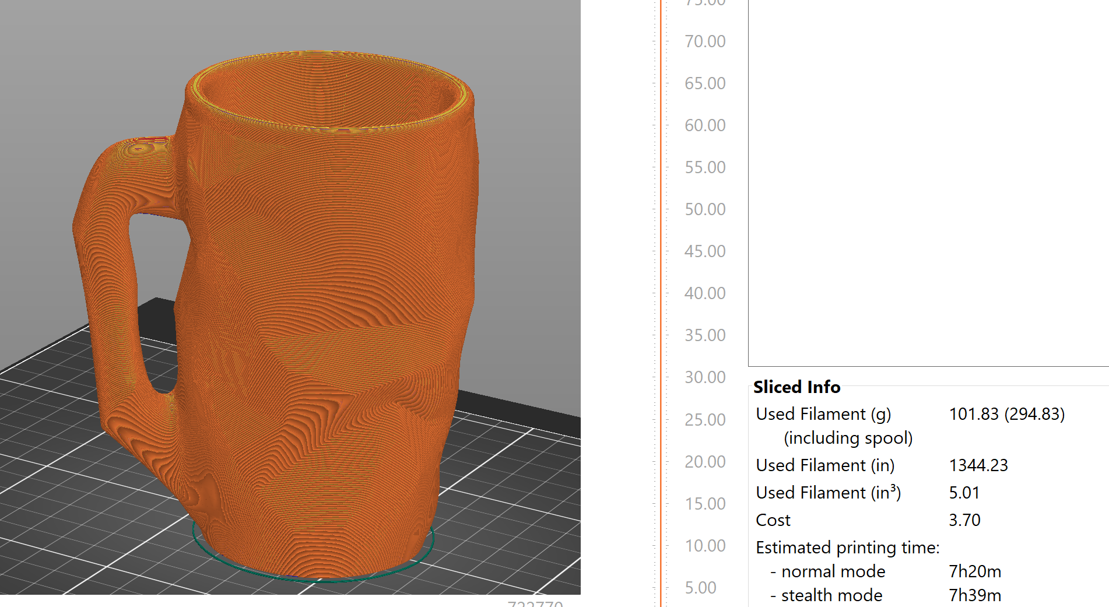Click the (including spool) note
Image resolution: width=1109 pixels, height=607 pixels.
pos(848,438)
